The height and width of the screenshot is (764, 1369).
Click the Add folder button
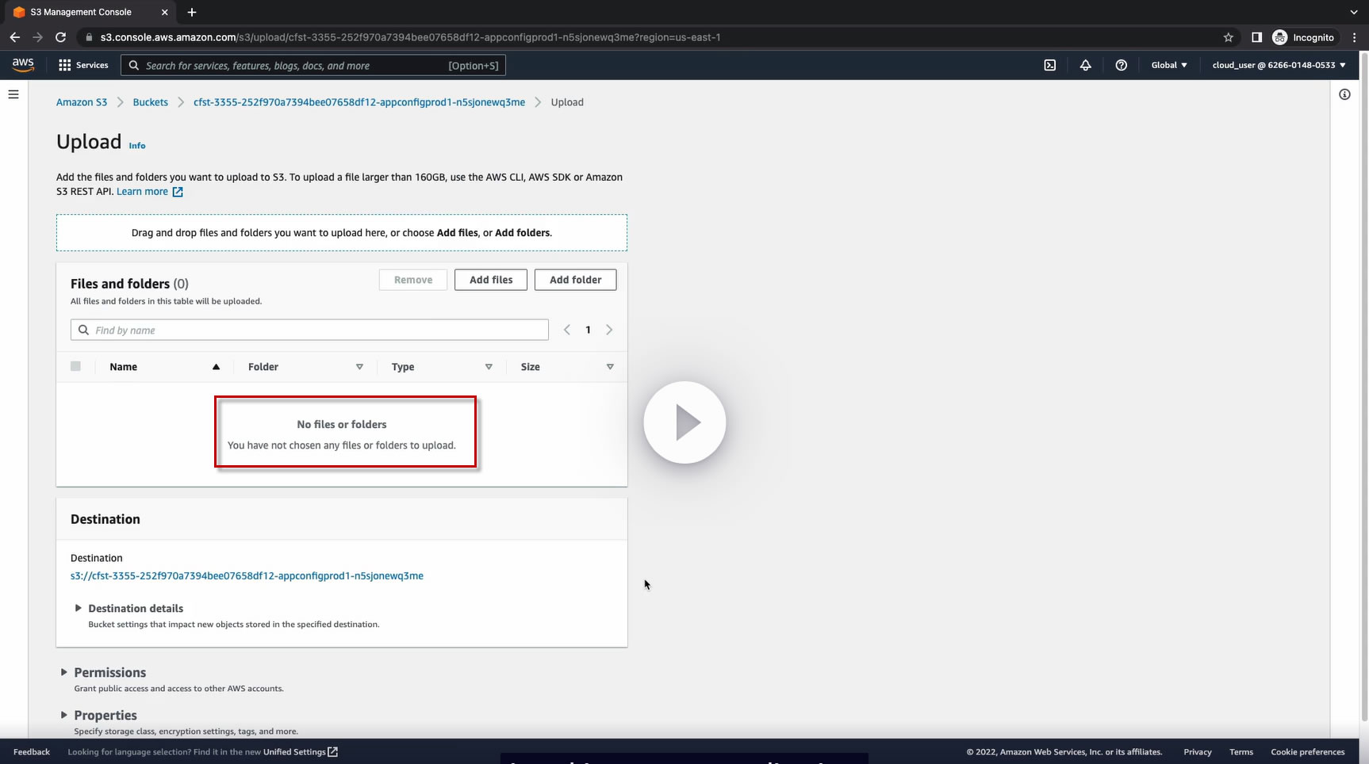click(576, 280)
